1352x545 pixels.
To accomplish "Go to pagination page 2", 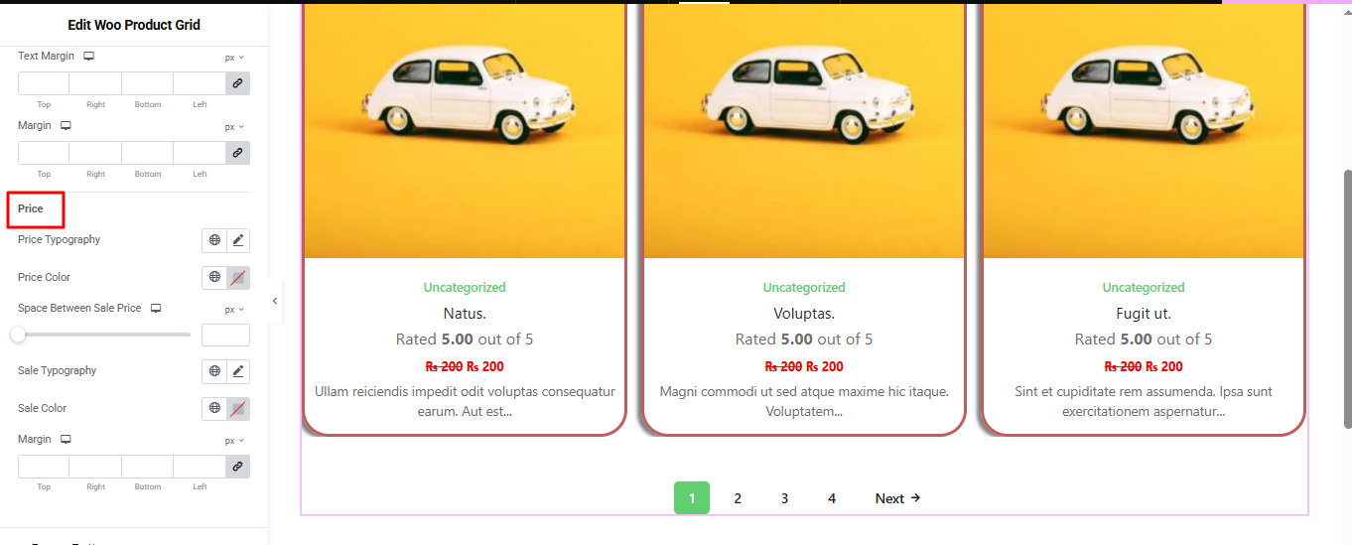I will 738,498.
